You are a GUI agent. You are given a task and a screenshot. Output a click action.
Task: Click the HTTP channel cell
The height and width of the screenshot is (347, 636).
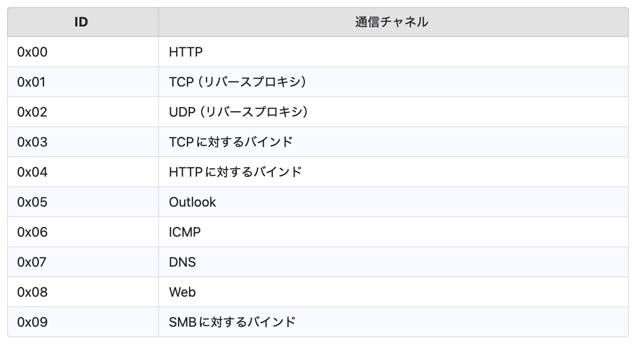(x=186, y=52)
